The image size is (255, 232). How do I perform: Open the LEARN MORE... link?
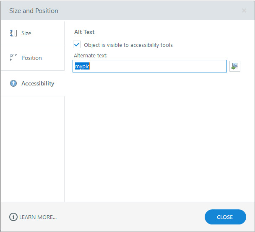38,217
